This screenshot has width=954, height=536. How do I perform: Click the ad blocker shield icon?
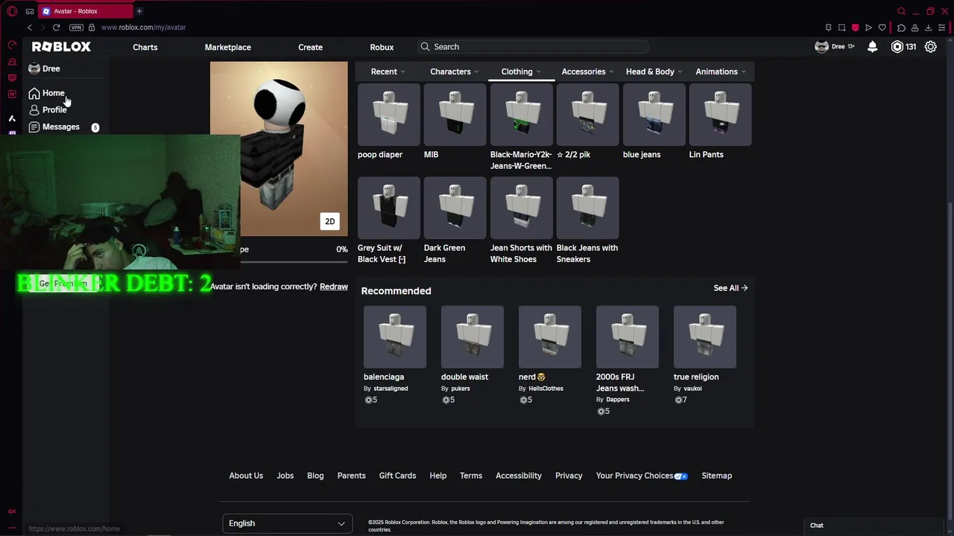(x=855, y=28)
